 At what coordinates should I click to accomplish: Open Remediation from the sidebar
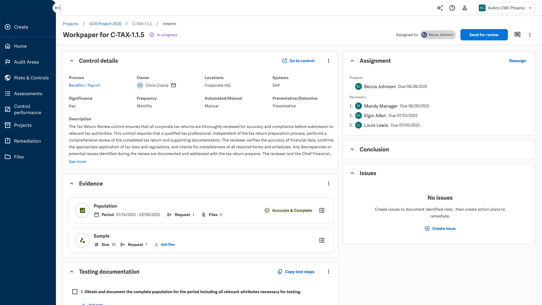[x=27, y=141]
